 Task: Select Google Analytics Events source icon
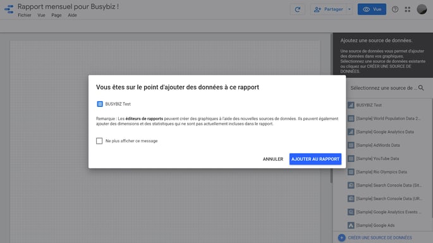[x=351, y=212]
